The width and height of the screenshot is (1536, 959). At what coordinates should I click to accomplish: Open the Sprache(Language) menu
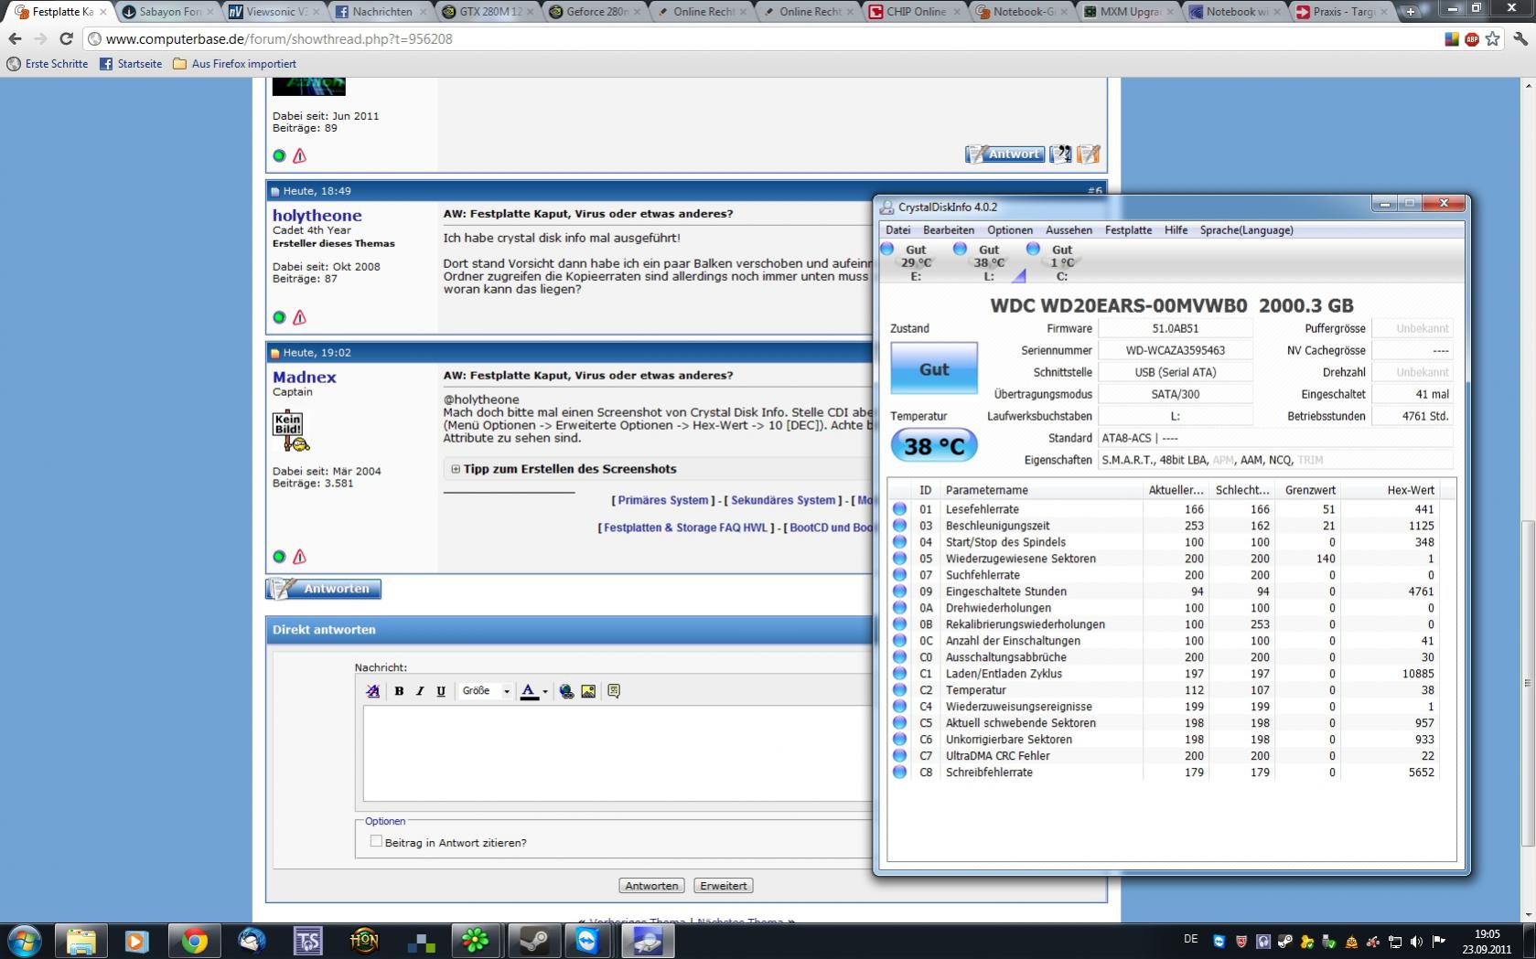coord(1246,230)
